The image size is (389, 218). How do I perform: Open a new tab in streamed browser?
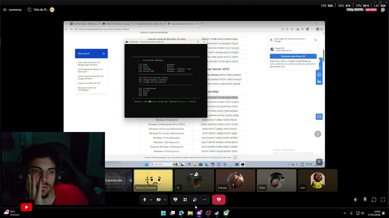tap(202, 24)
